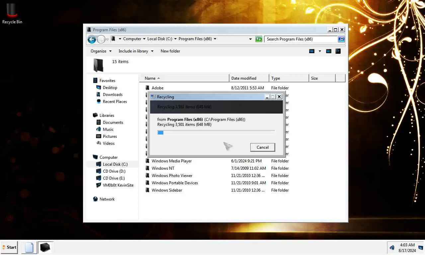
Task: Click the Recycling dialog progress bar
Action: point(216,132)
